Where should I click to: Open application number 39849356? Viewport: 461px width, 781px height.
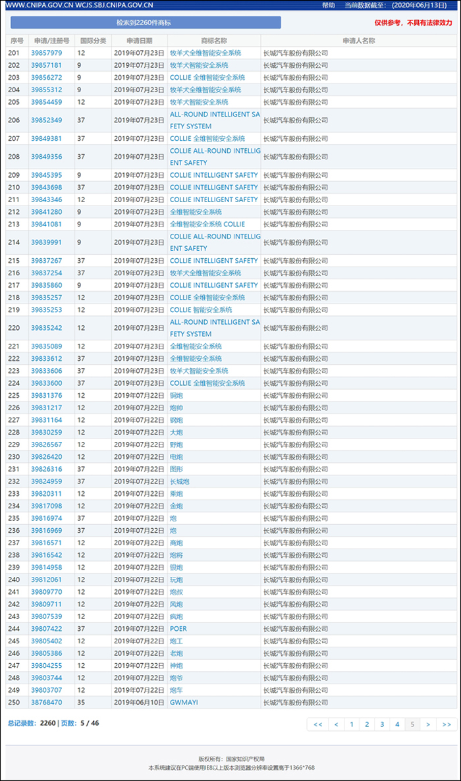[46, 157]
